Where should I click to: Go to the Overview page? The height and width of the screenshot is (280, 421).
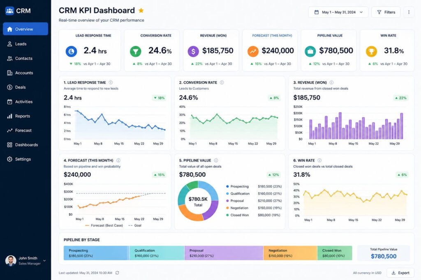click(25, 29)
